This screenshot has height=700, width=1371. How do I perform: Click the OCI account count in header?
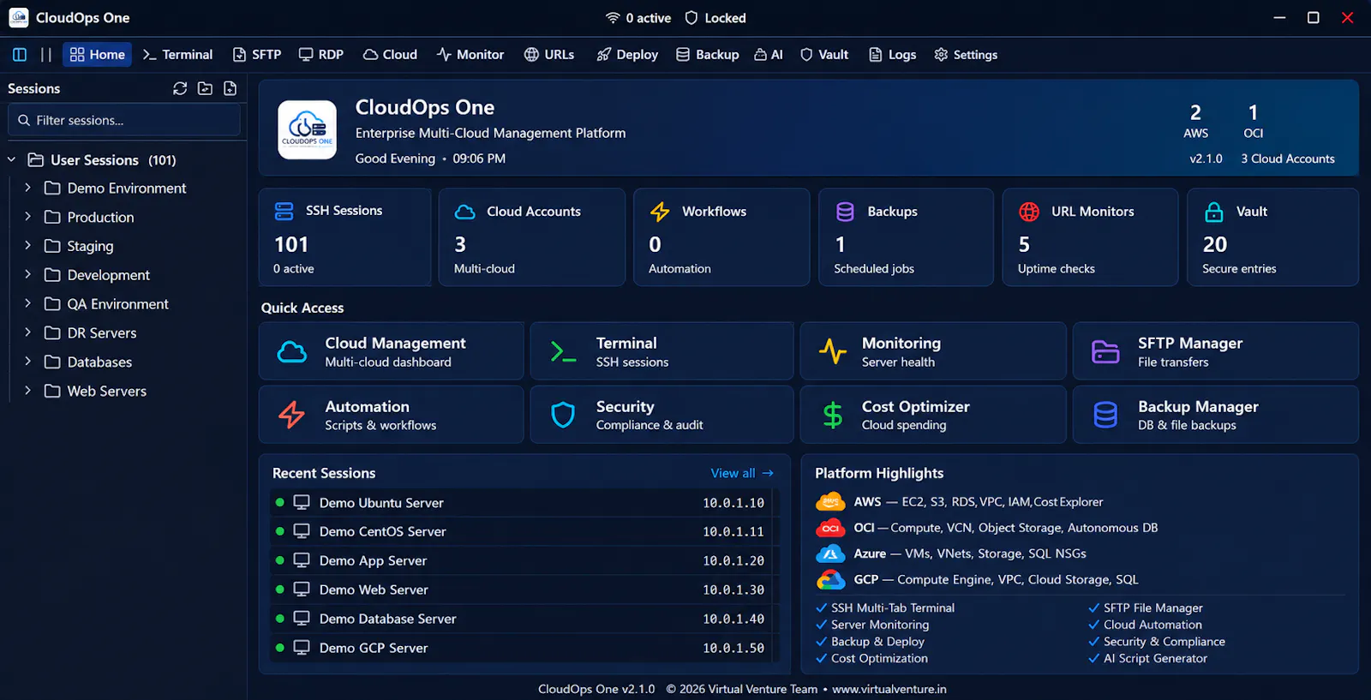(x=1254, y=121)
